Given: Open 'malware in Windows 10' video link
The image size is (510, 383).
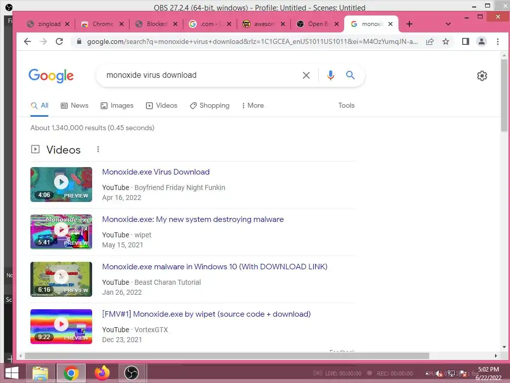Looking at the screenshot, I should (215, 267).
